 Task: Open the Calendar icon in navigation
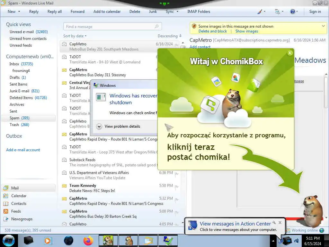click(x=6, y=196)
